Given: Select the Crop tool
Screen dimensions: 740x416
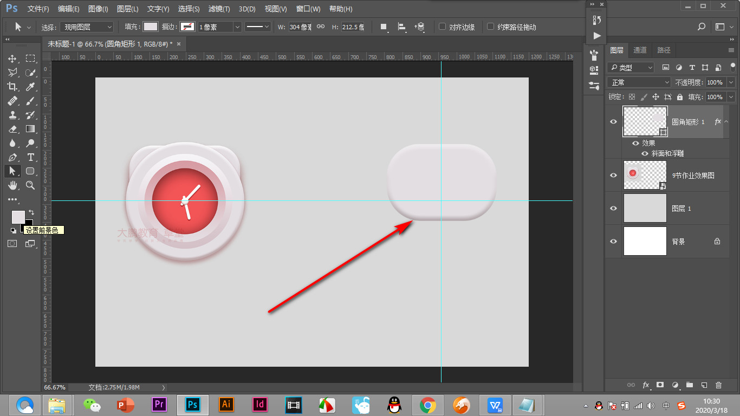Looking at the screenshot, I should point(12,87).
